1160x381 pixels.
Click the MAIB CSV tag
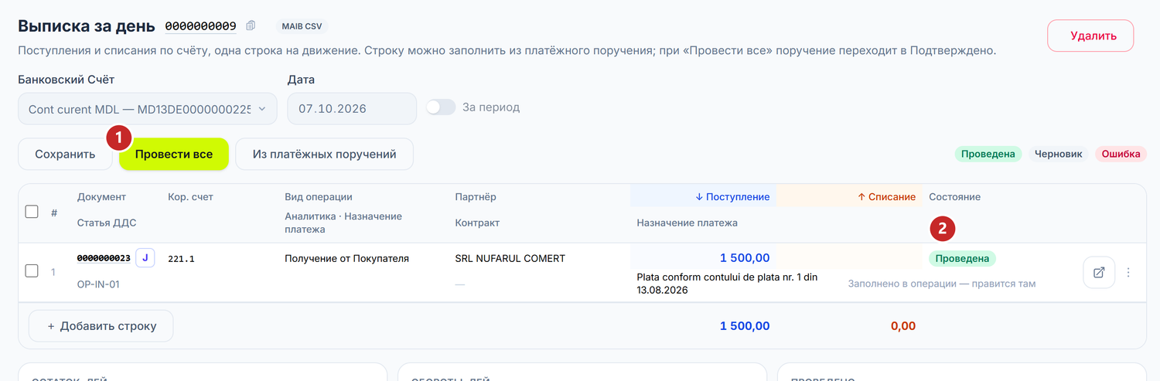(x=302, y=26)
